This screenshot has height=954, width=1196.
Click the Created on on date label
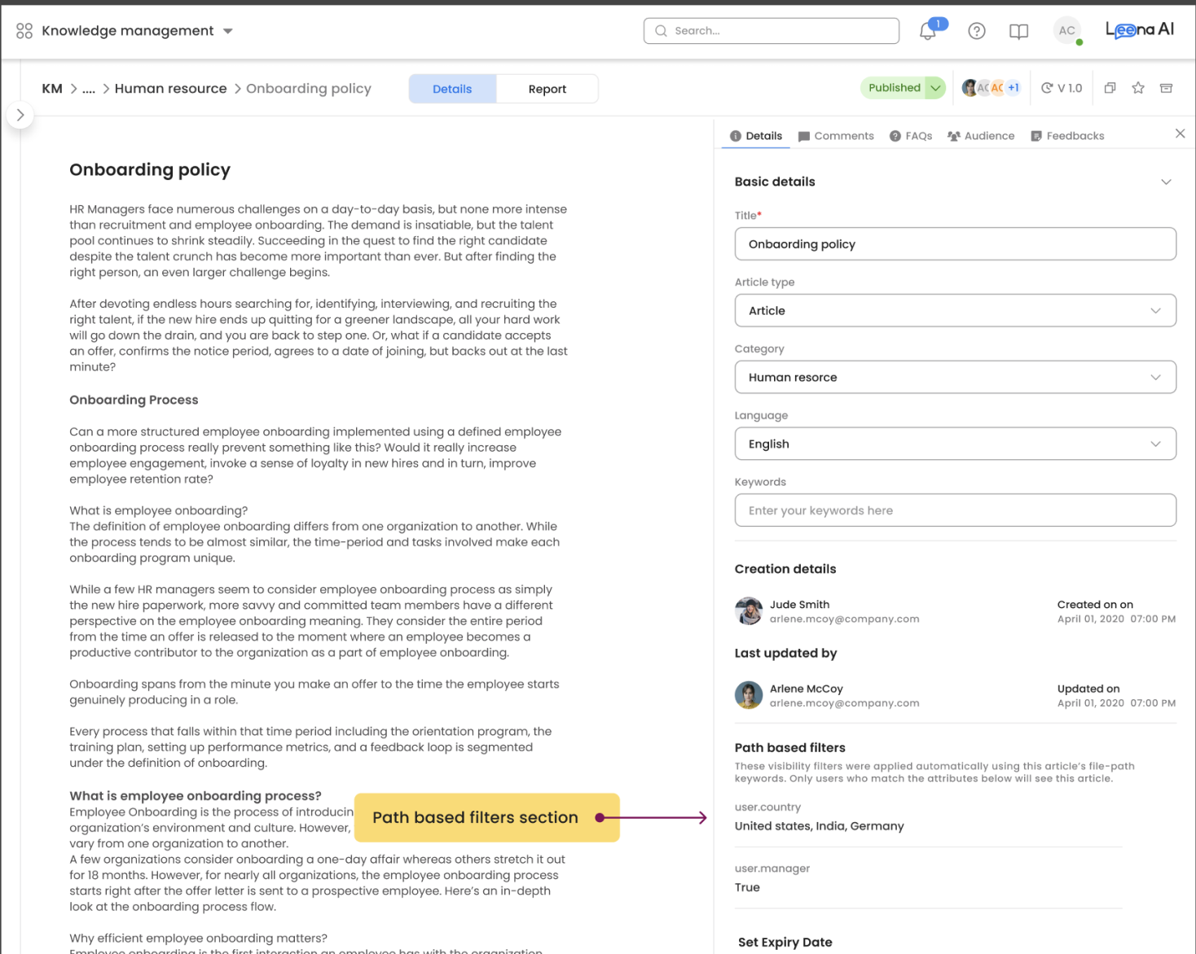coord(1095,605)
